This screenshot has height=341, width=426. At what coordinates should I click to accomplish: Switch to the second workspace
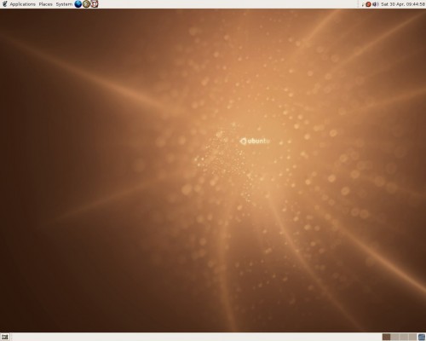394,337
